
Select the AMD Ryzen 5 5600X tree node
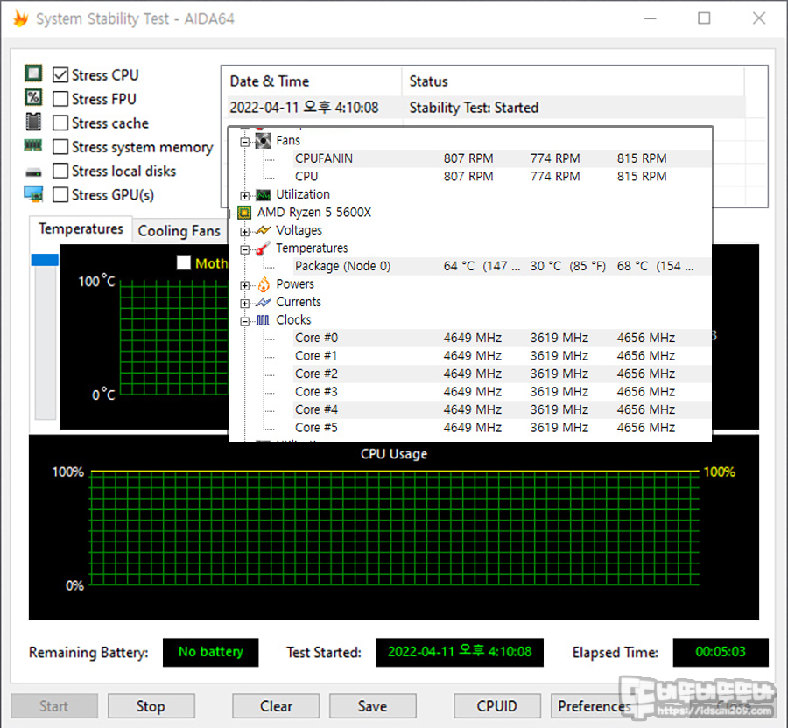pos(314,213)
